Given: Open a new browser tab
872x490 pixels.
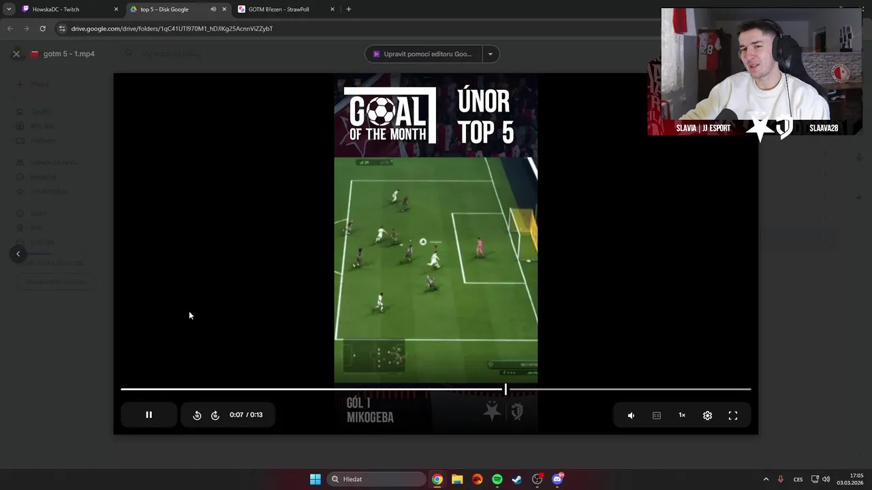Looking at the screenshot, I should point(349,10).
